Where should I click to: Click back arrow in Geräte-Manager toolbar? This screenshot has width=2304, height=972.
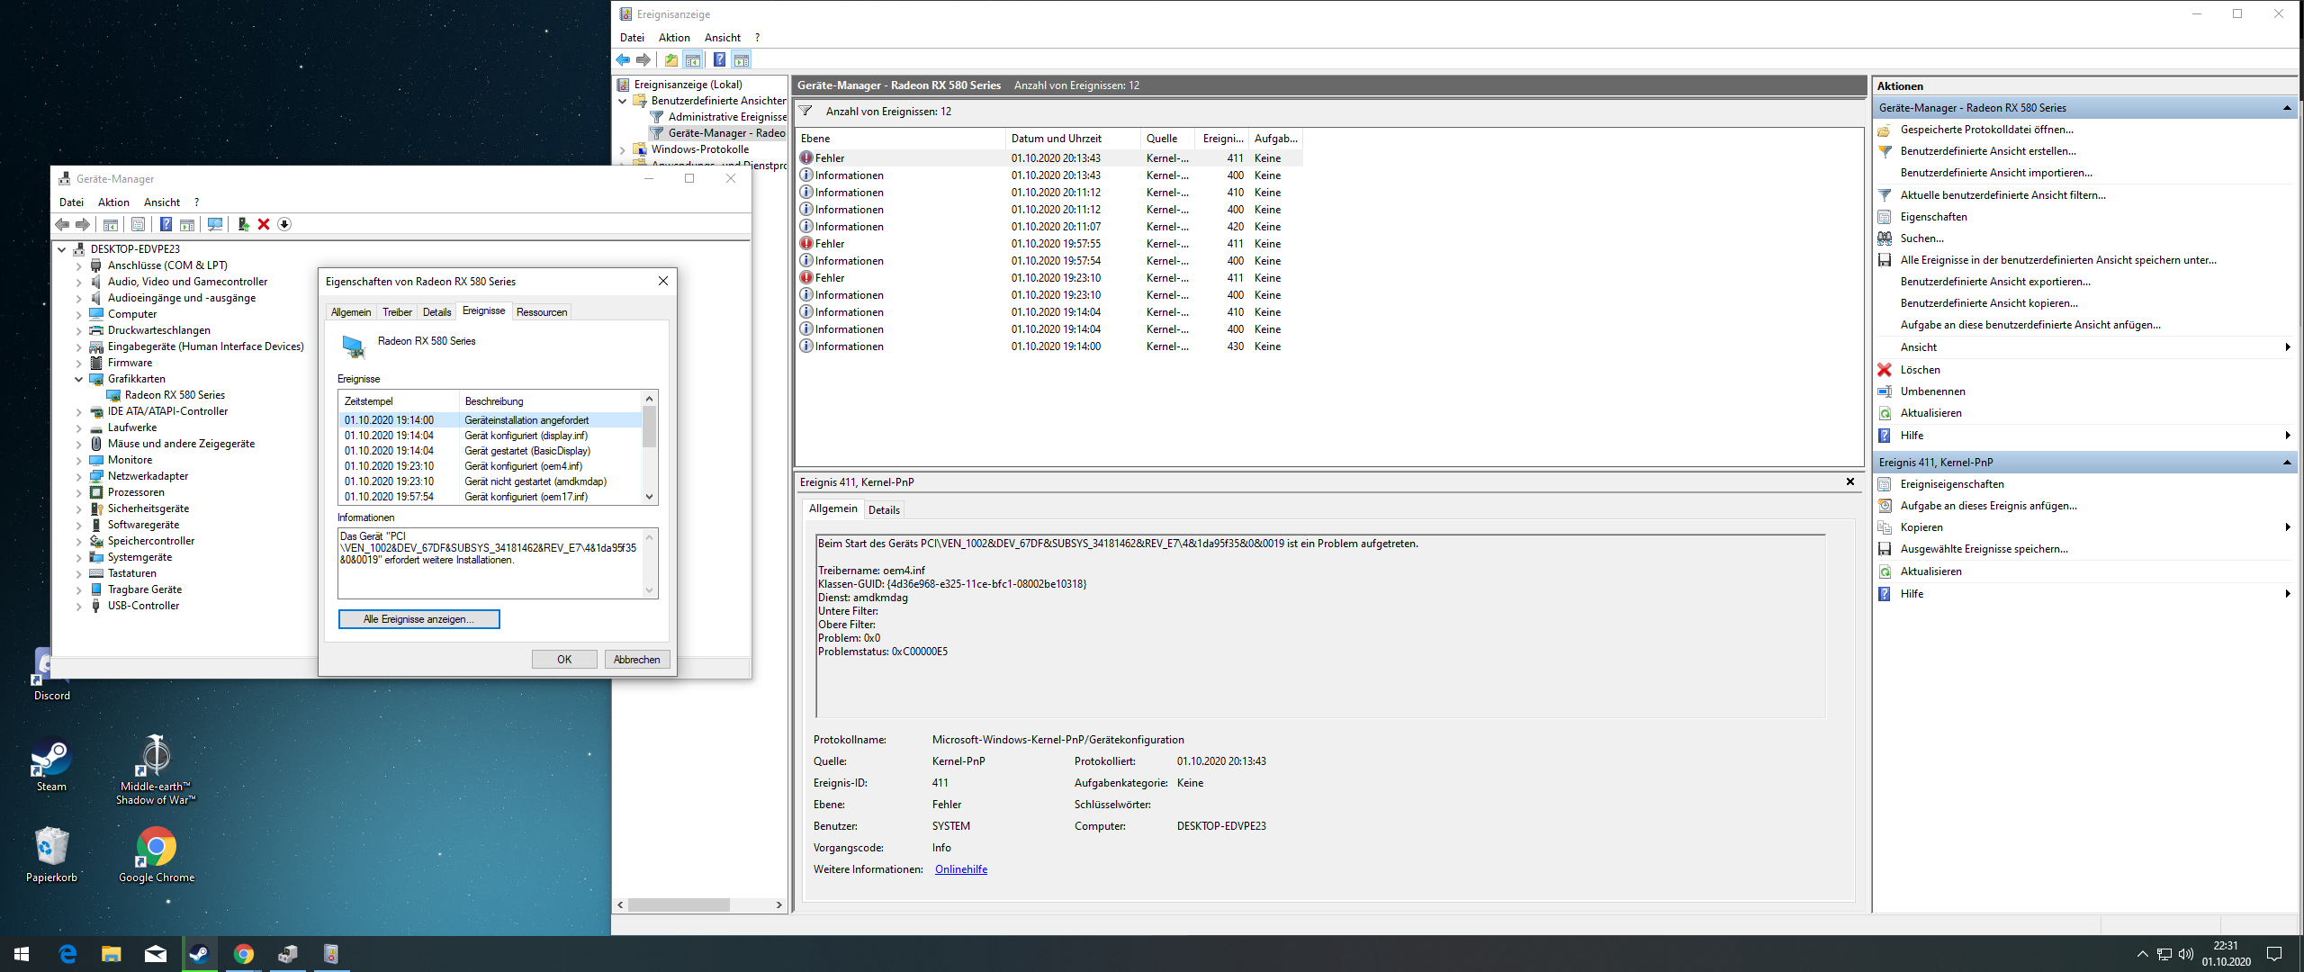pos(62,224)
